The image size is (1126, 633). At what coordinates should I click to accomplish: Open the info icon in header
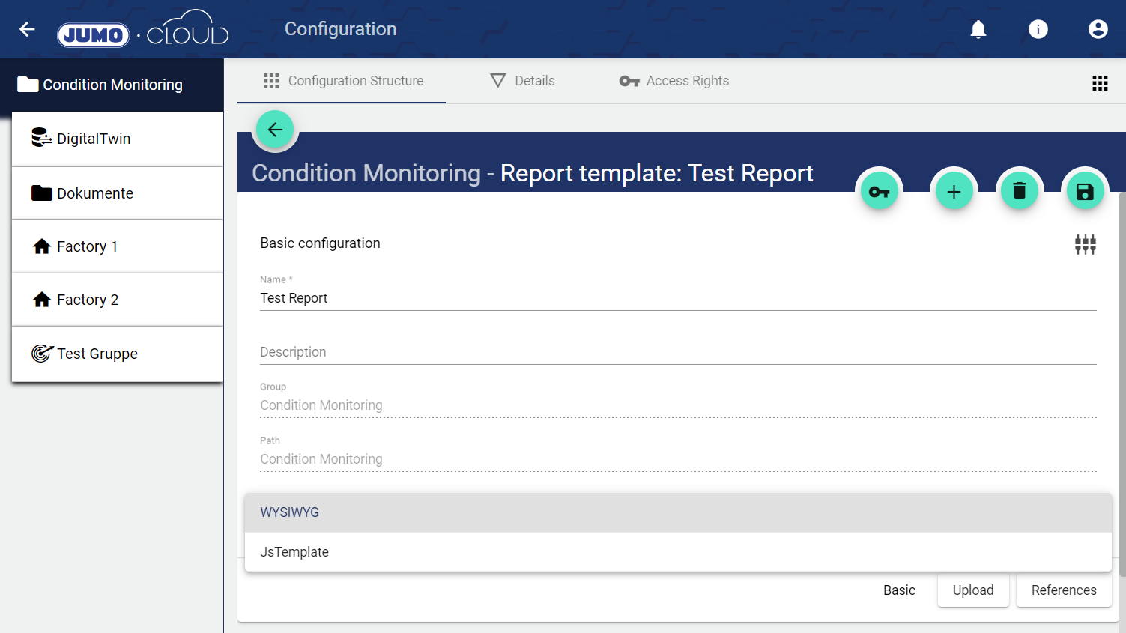pos(1038,29)
